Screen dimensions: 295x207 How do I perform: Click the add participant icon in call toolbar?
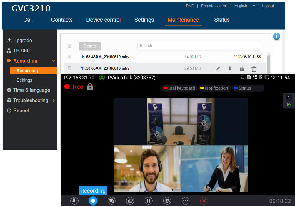pyautogui.click(x=74, y=201)
